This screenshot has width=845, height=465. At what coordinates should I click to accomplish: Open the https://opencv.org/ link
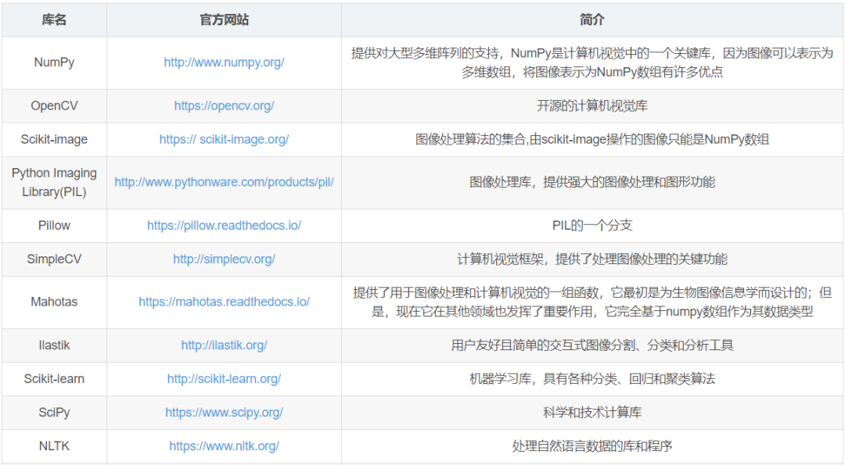point(224,106)
